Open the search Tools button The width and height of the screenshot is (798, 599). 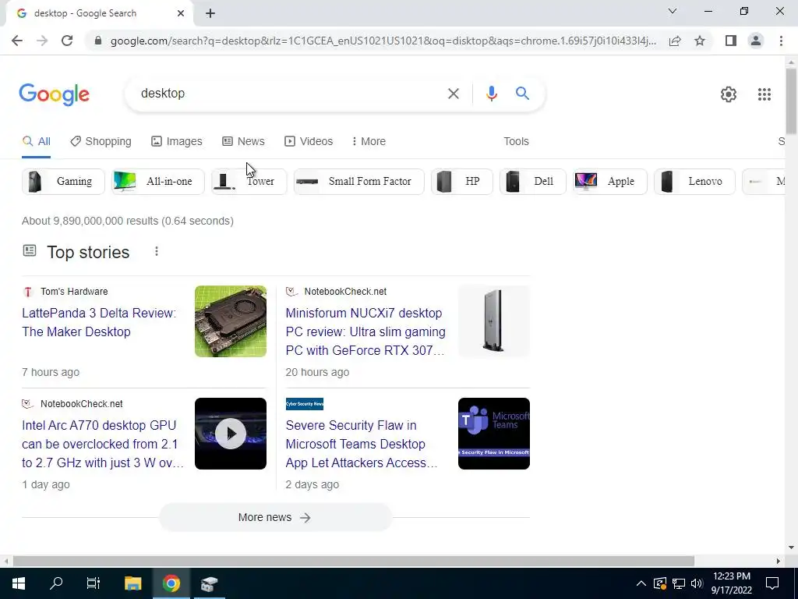click(x=516, y=141)
